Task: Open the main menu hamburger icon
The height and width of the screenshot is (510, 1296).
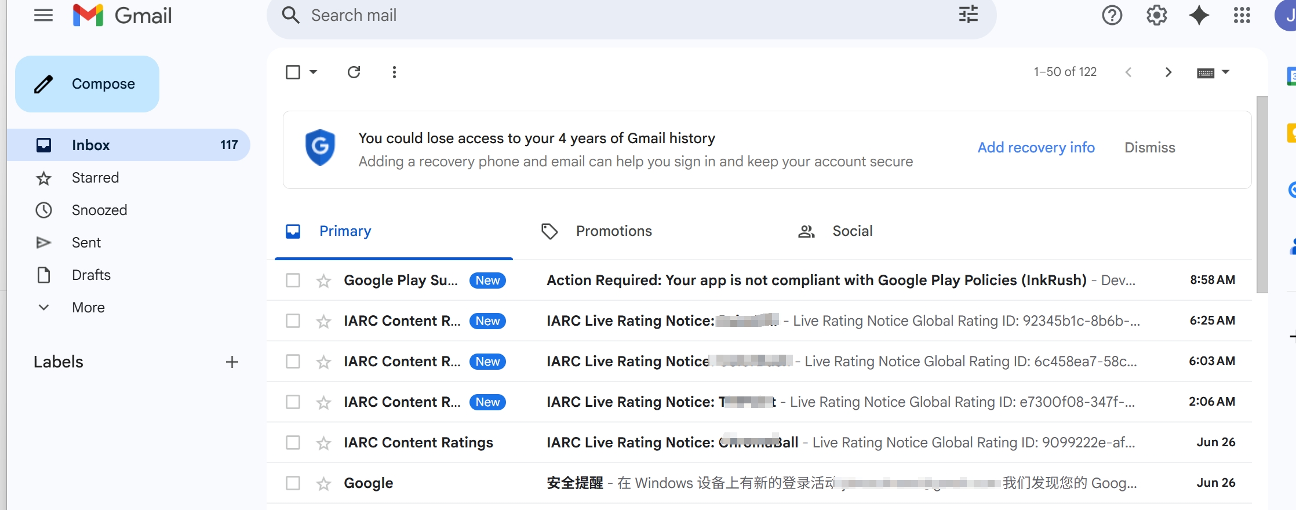Action: [43, 16]
